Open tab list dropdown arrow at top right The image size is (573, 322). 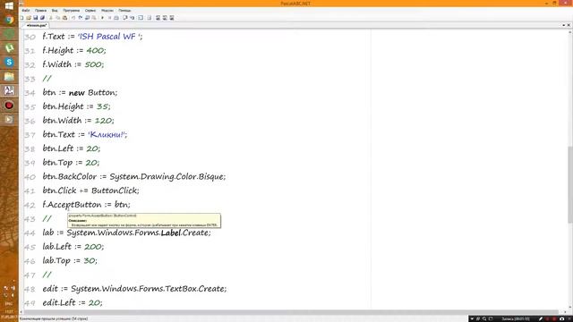[563, 25]
